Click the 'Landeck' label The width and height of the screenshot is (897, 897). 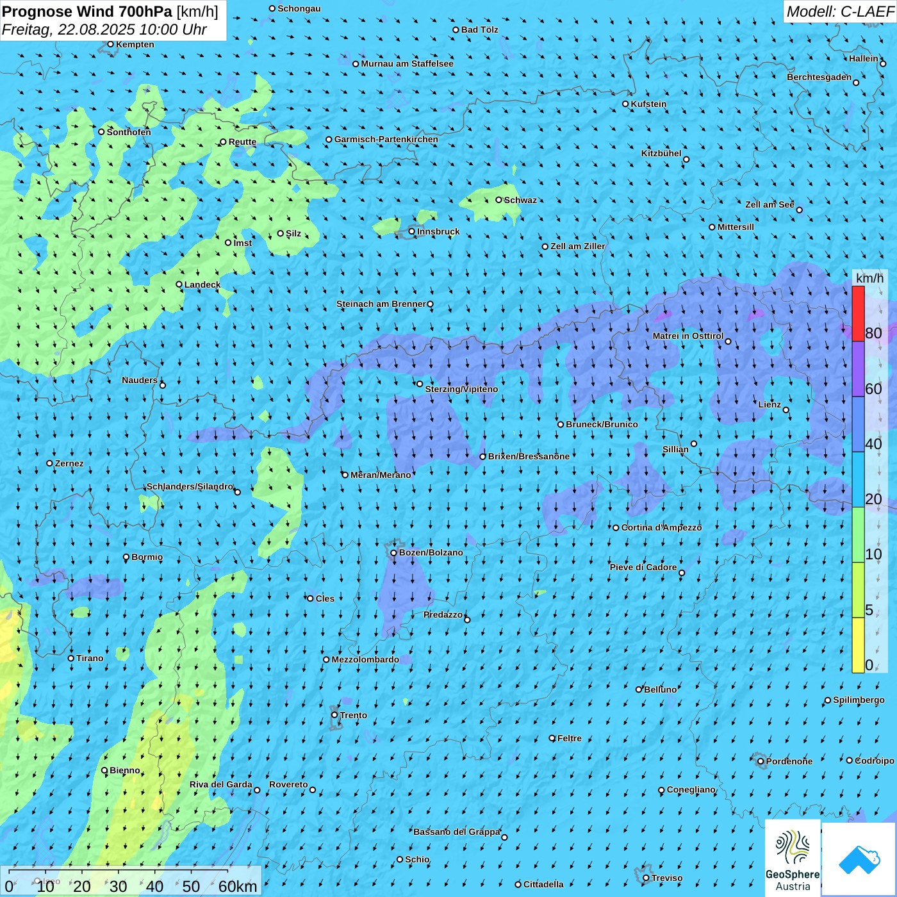click(202, 284)
